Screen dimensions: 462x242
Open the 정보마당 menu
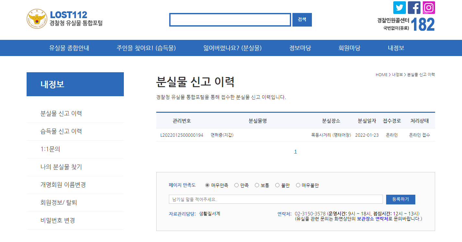300,48
